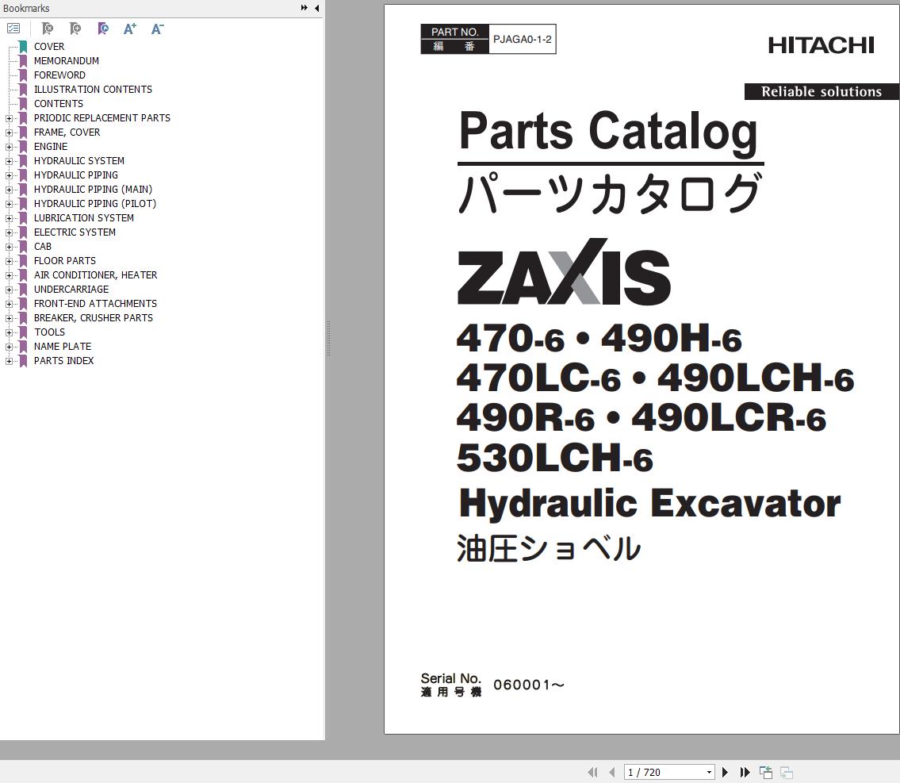Go to previous page arrow
The image size is (900, 783).
612,772
